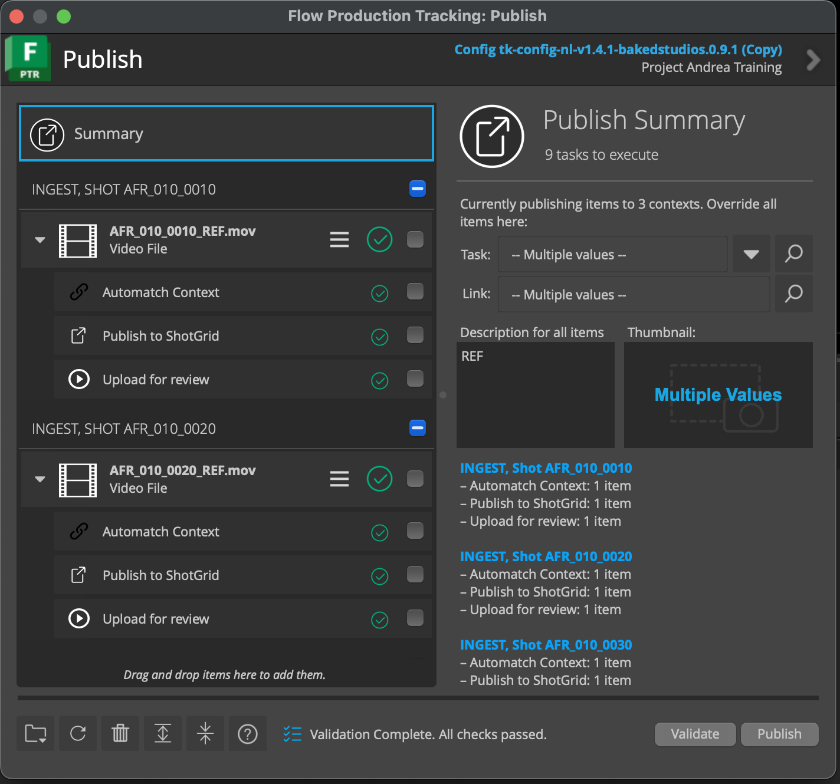Click the Task search magnifier icon
The width and height of the screenshot is (840, 784).
pos(793,254)
